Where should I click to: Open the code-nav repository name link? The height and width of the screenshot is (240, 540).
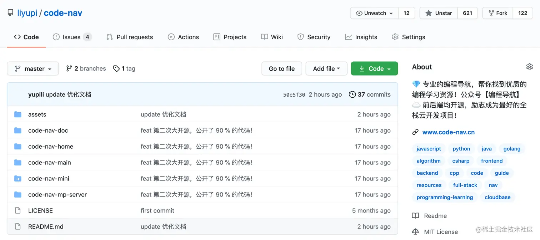coord(63,13)
